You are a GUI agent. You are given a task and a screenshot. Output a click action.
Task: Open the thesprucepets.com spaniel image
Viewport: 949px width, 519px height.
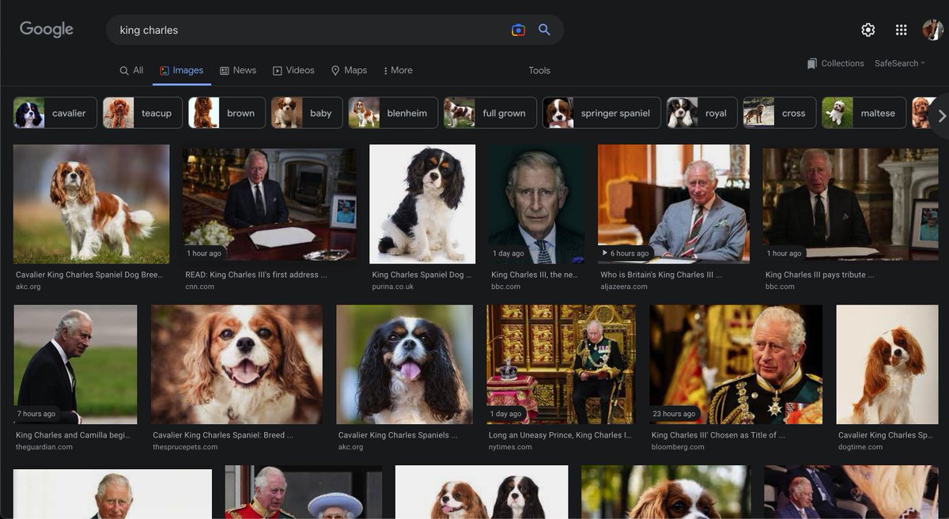(x=236, y=365)
